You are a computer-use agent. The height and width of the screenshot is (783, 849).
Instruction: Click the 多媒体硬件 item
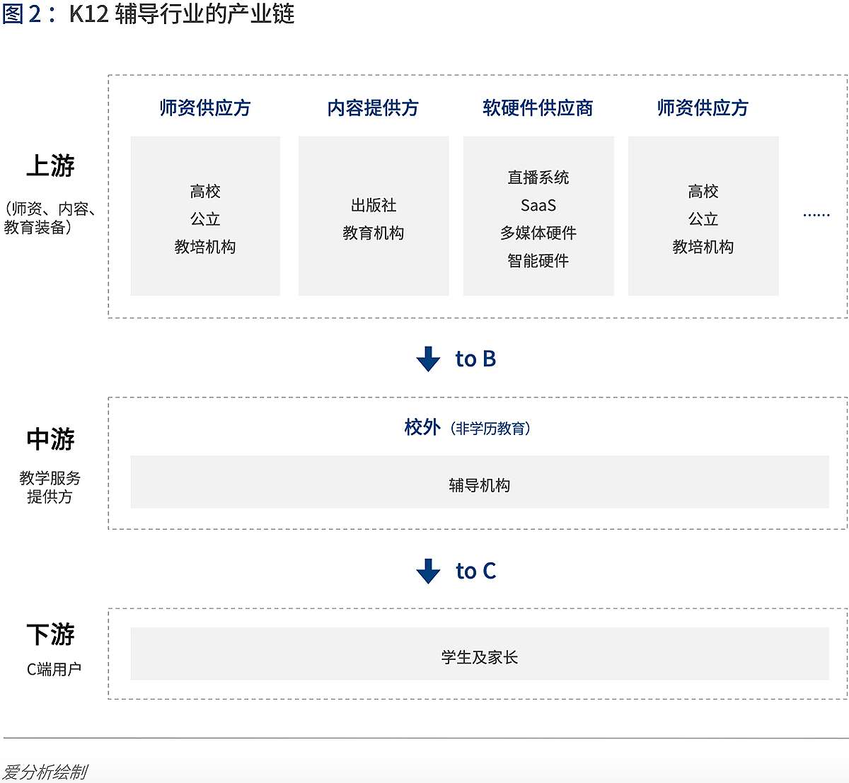tap(538, 233)
